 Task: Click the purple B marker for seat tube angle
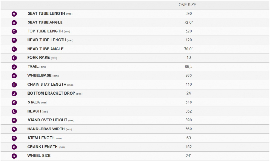point(14,23)
